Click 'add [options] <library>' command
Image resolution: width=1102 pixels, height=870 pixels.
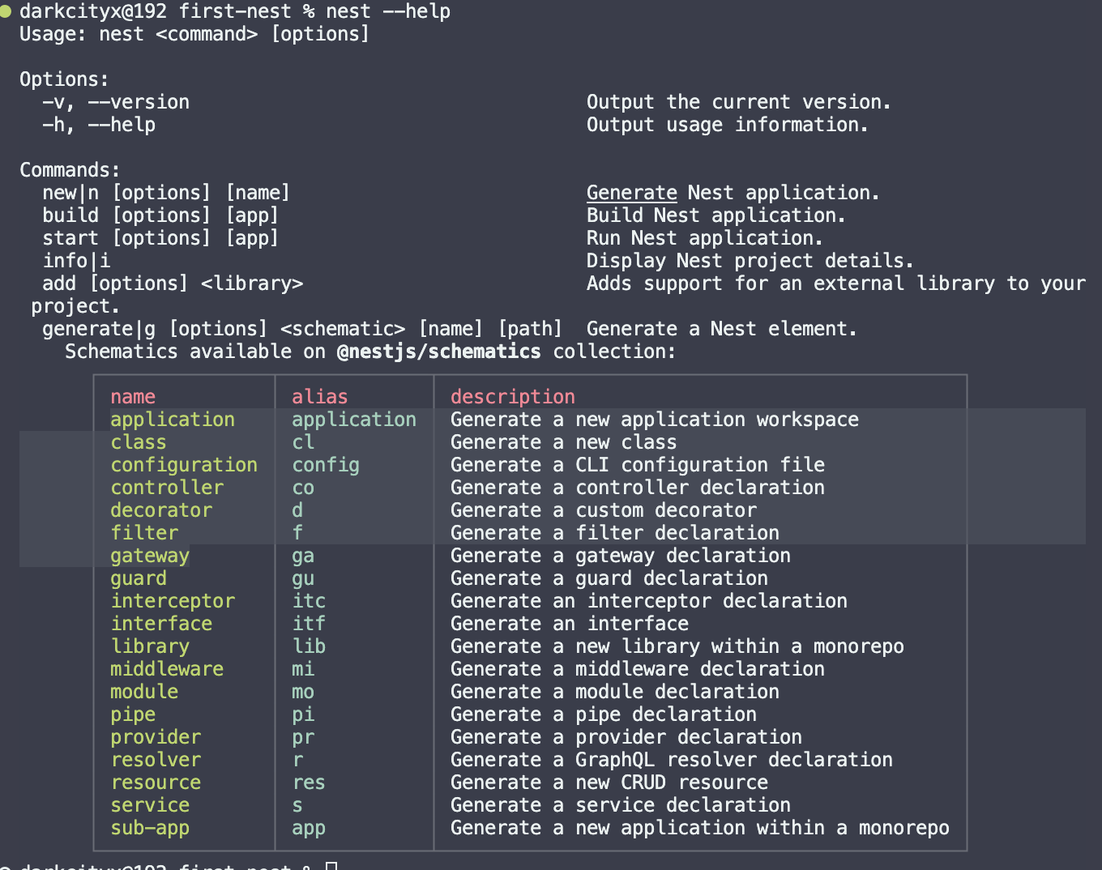[173, 284]
